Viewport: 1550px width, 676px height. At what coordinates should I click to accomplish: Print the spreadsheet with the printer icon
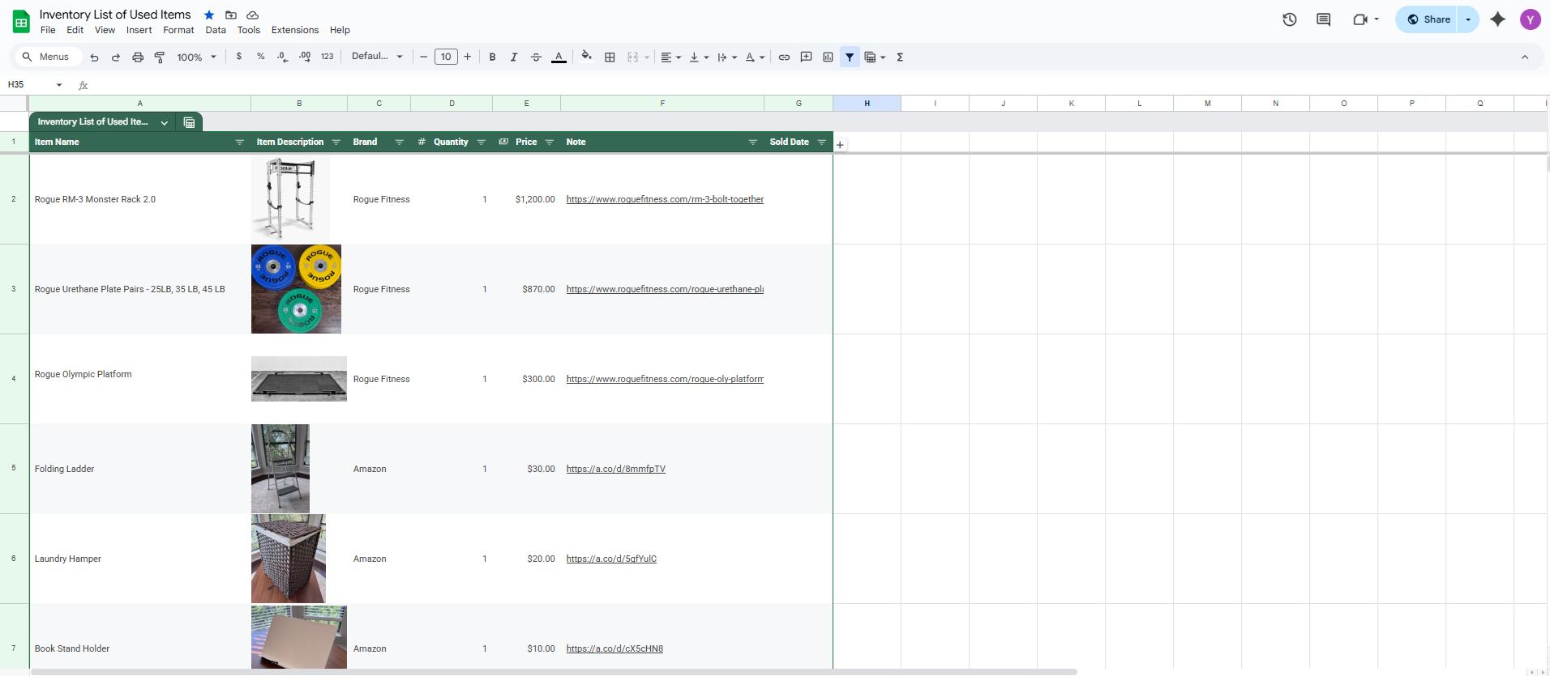(x=138, y=57)
